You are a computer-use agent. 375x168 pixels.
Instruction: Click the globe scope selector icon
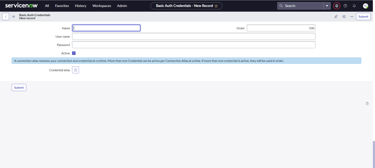click(x=337, y=6)
